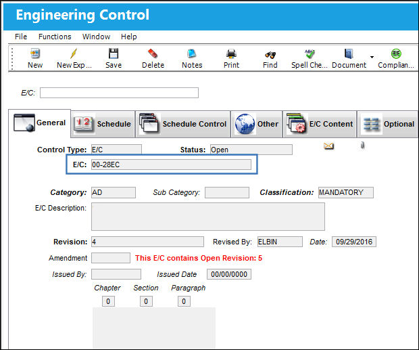The width and height of the screenshot is (419, 350).
Task: Click the Amendment field
Action: tap(111, 258)
